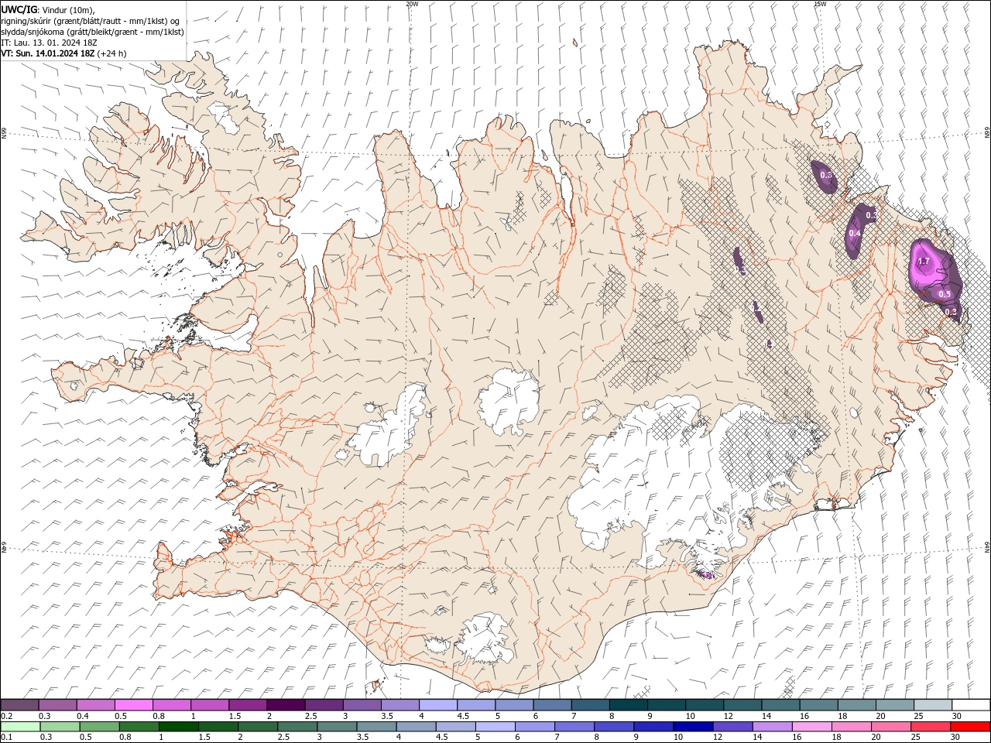This screenshot has width=991, height=743.
Task: Click the bright pink 0.5–0.8 swatch in the top legend row
Action: point(133,705)
